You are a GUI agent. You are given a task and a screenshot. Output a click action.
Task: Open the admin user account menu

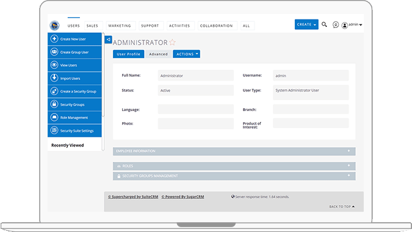352,24
